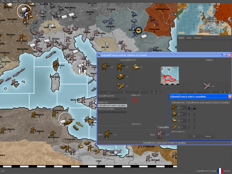Click tank casualty count field
The width and height of the screenshot is (232, 174).
click(x=184, y=120)
